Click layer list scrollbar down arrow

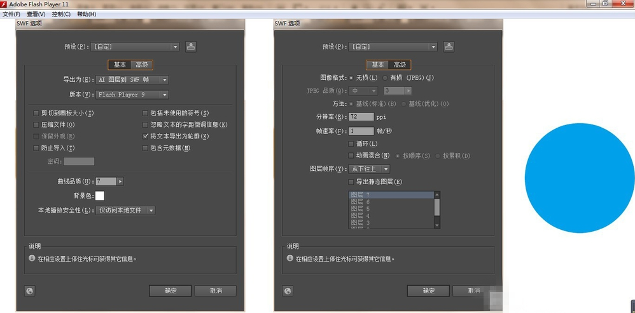pos(437,225)
